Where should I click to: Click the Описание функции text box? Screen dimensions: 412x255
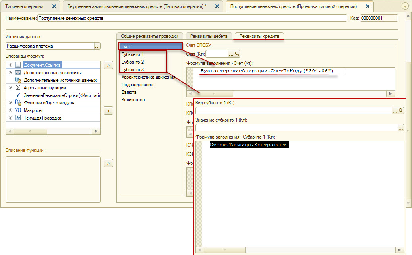53,180
